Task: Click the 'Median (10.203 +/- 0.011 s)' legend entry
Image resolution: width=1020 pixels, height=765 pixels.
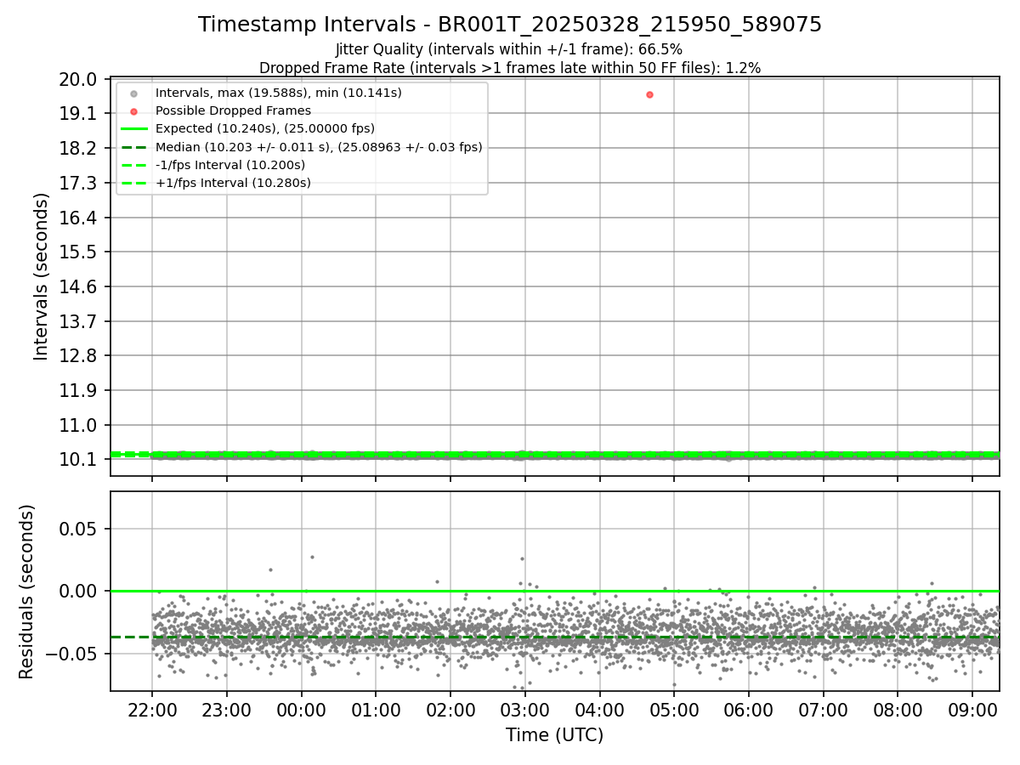Action: click(x=319, y=147)
